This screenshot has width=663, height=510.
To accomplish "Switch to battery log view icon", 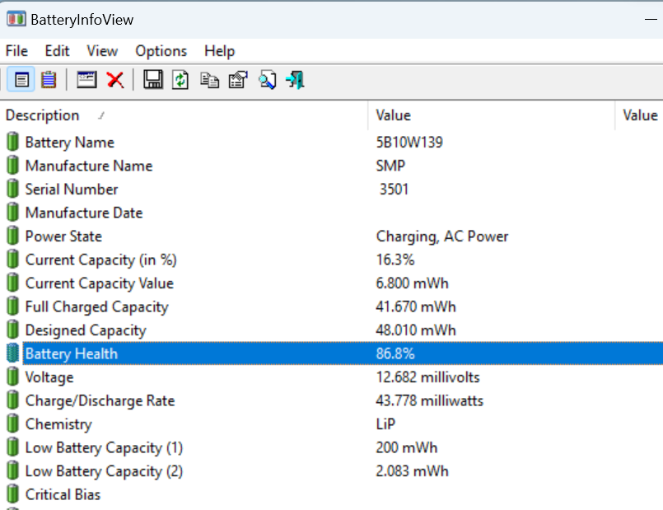I will (x=49, y=79).
